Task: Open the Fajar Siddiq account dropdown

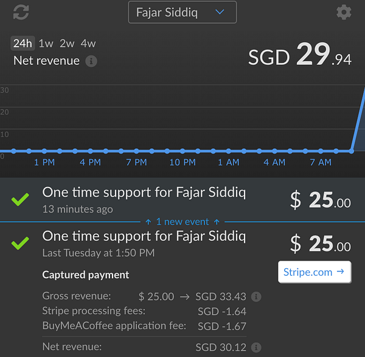Action: (x=182, y=12)
